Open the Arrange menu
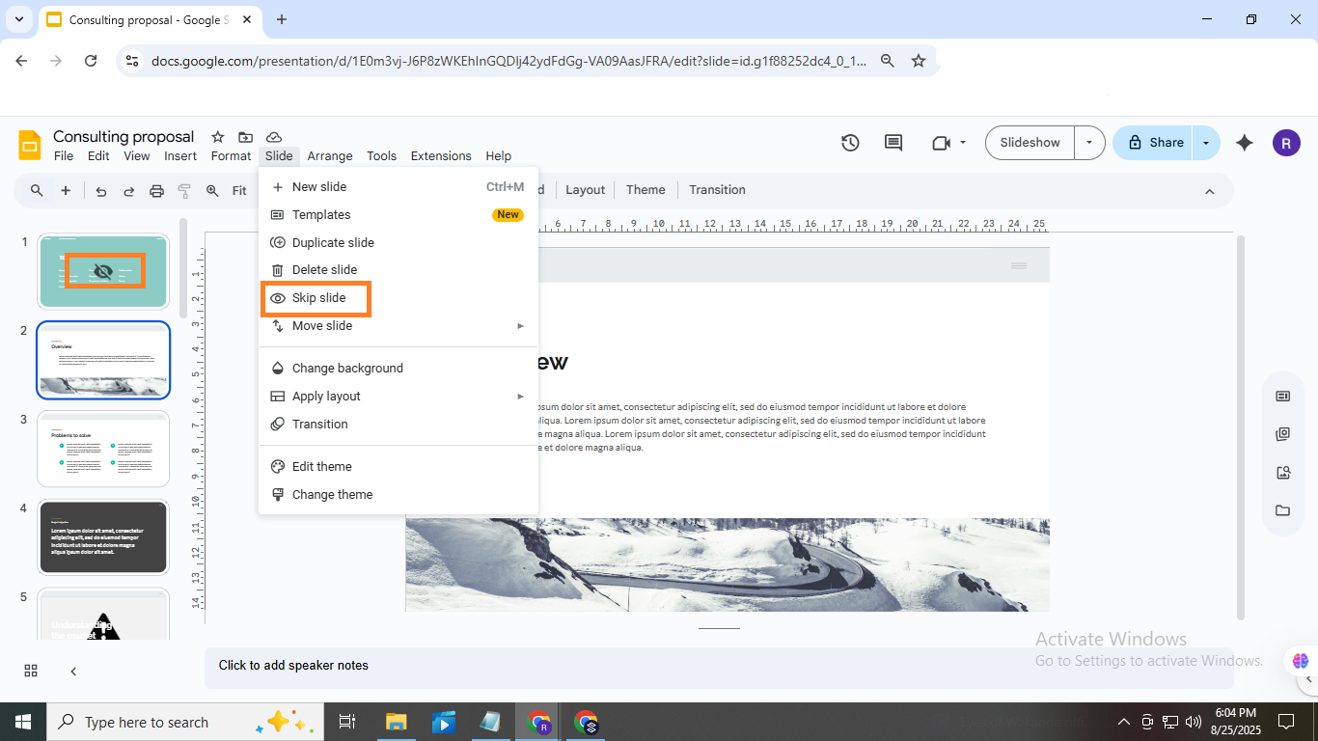Image resolution: width=1318 pixels, height=741 pixels. (330, 156)
